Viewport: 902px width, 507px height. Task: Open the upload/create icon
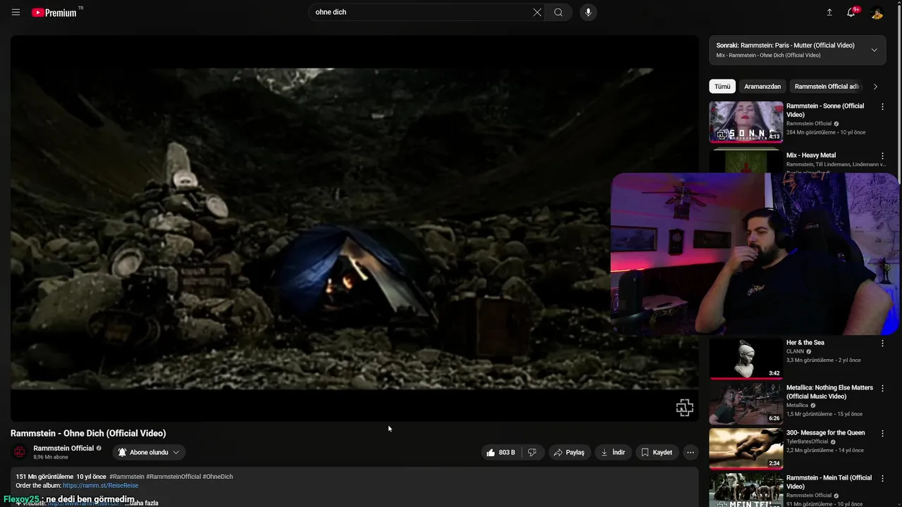[x=829, y=12]
